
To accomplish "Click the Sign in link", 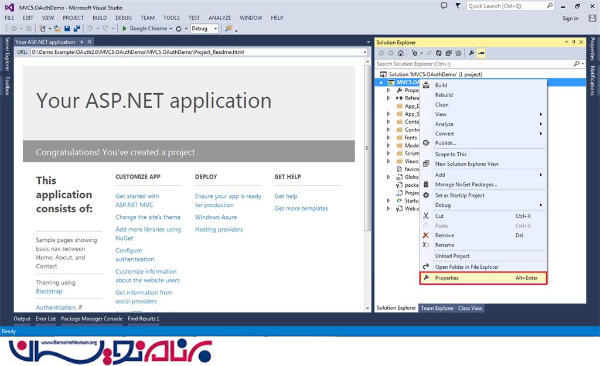I will pos(570,18).
